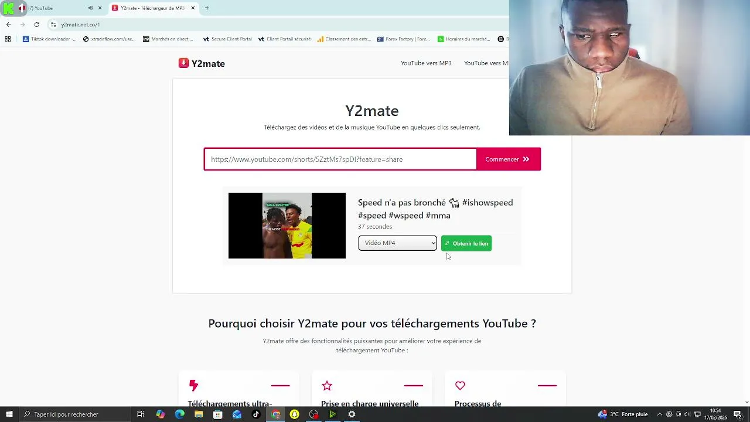Open clock showing 10:54
Image resolution: width=750 pixels, height=422 pixels.
[x=715, y=414]
